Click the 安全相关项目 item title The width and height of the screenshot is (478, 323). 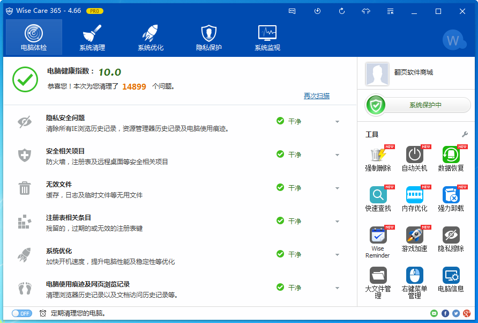point(65,151)
